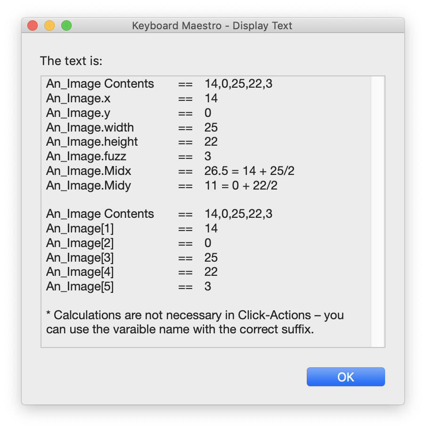Click the green zoom traffic light icon

tap(66, 25)
